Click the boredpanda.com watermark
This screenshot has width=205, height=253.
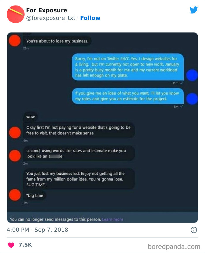pos(174,247)
